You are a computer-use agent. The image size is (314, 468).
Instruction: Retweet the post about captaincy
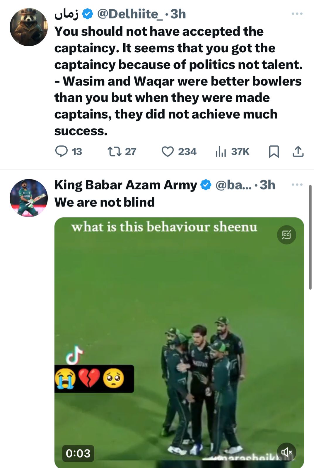pyautogui.click(x=114, y=152)
